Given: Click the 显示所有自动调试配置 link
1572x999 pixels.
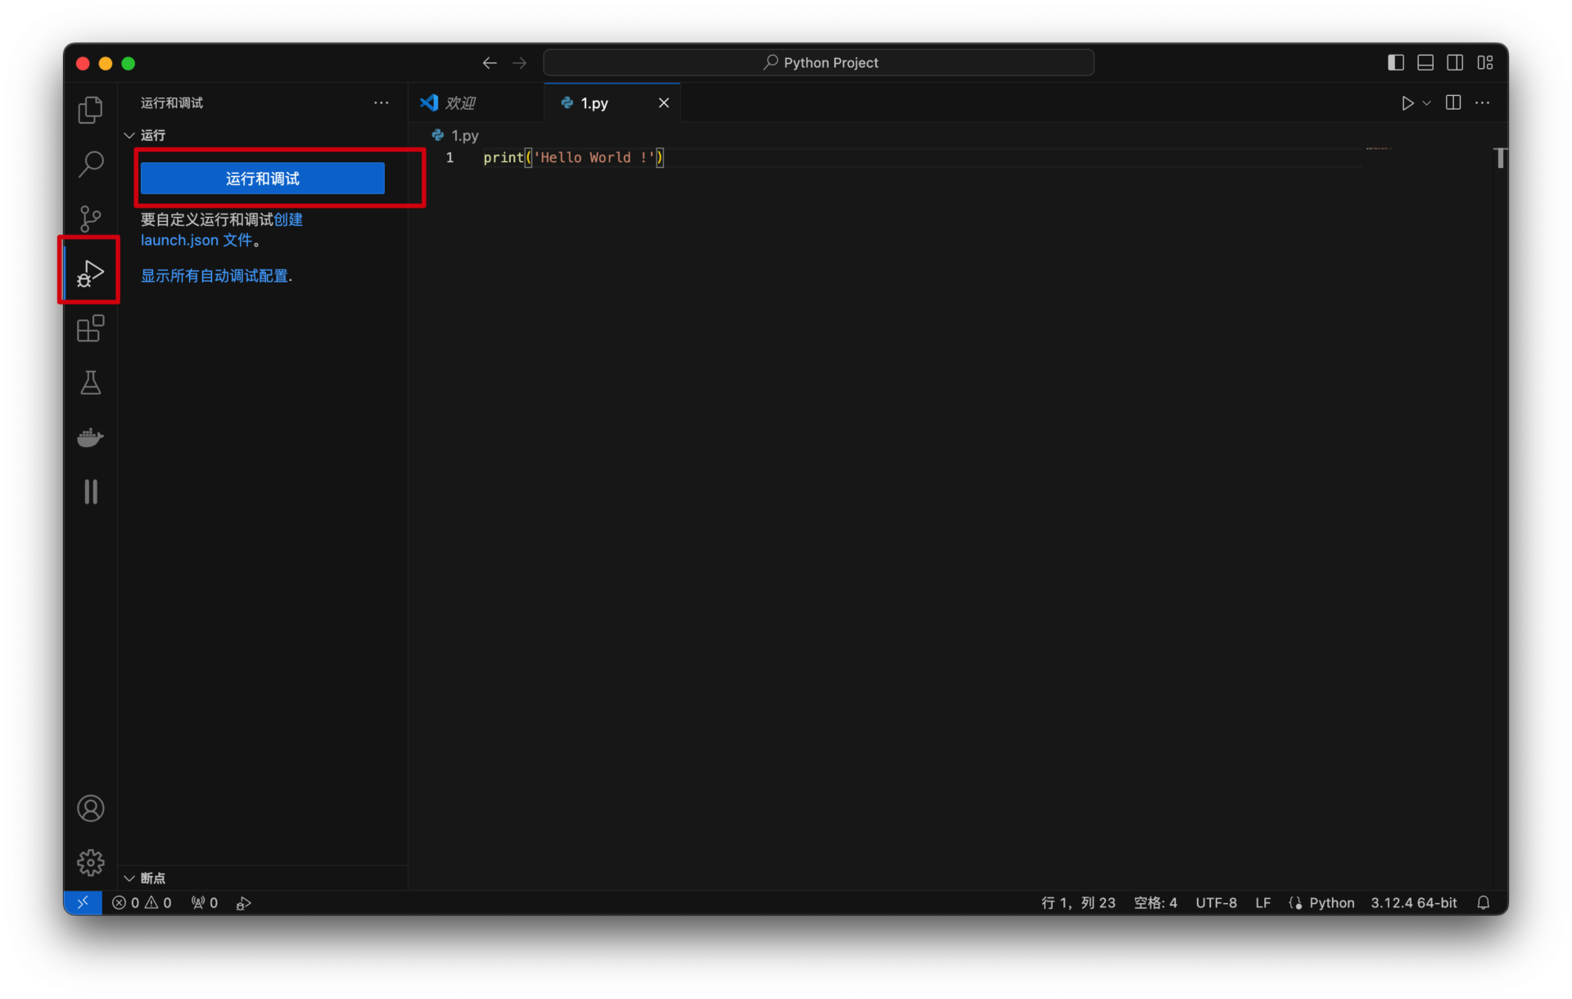Looking at the screenshot, I should [215, 276].
